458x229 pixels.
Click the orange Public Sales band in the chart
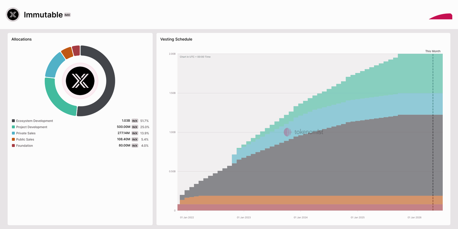click(x=305, y=200)
